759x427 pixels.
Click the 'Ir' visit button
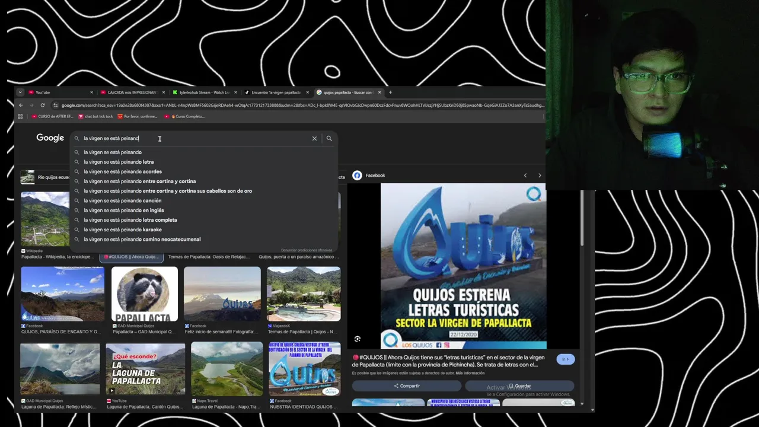click(566, 359)
